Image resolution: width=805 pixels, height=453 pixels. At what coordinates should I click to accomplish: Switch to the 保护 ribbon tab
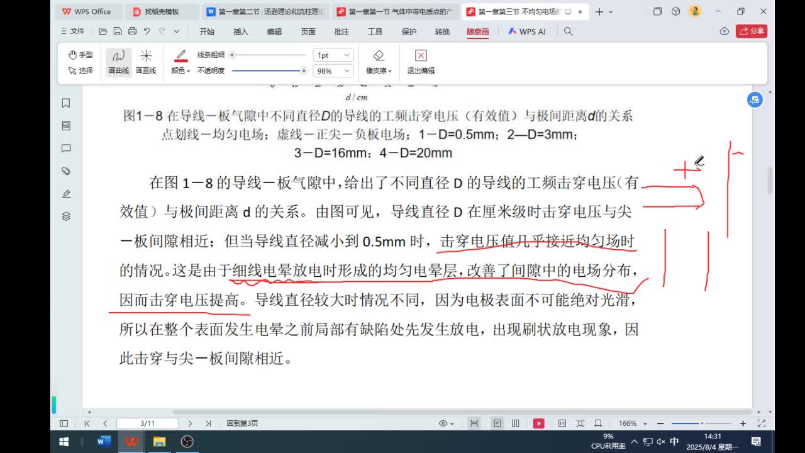coord(409,31)
